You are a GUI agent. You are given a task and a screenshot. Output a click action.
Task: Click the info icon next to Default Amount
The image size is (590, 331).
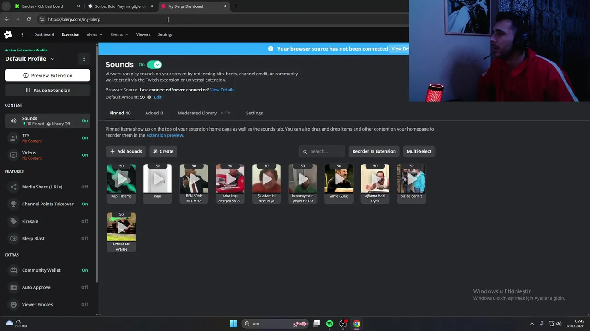click(x=149, y=97)
